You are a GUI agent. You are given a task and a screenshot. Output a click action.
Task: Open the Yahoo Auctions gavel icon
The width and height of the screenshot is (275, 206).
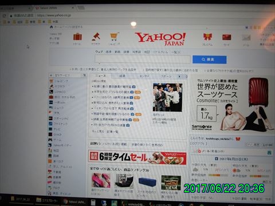click(96, 37)
